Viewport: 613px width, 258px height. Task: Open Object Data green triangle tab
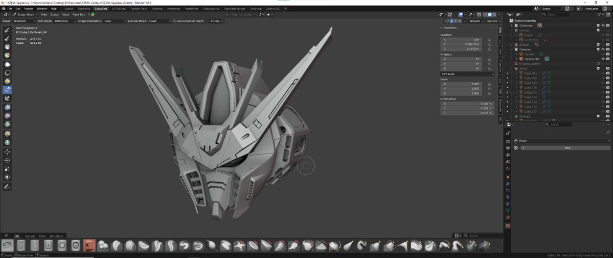point(508,210)
